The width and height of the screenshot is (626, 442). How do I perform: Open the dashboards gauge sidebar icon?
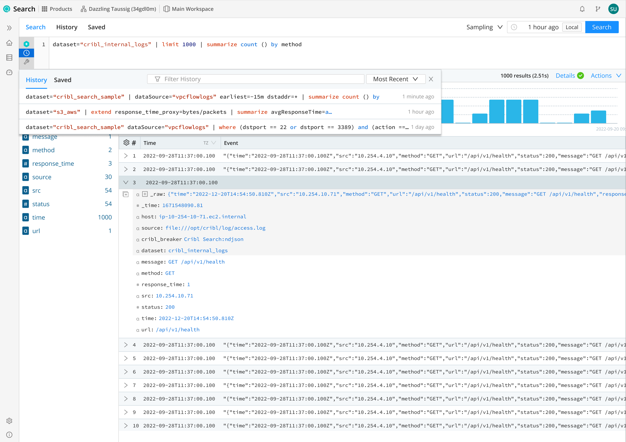tap(9, 72)
